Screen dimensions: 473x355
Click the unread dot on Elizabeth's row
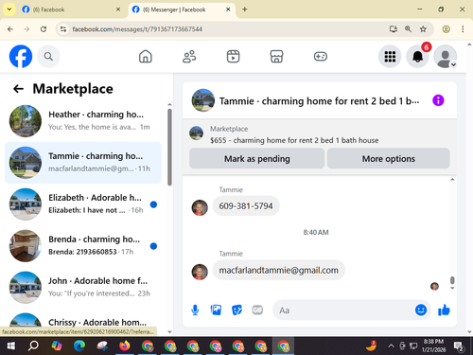[x=153, y=204]
